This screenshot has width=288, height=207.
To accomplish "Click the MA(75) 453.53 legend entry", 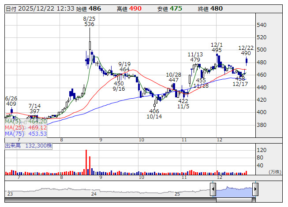I will (26, 134).
